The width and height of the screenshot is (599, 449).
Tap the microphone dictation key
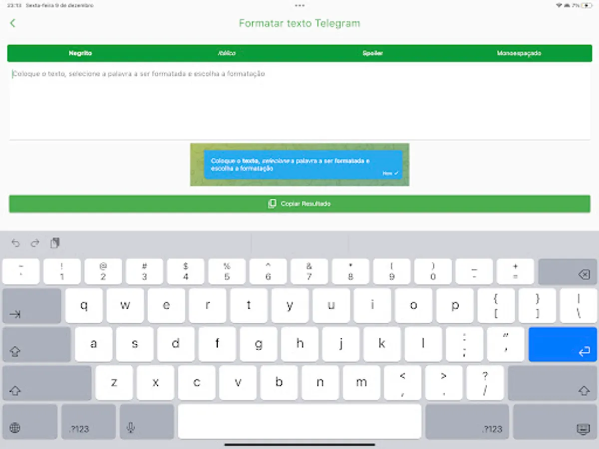[147, 422]
